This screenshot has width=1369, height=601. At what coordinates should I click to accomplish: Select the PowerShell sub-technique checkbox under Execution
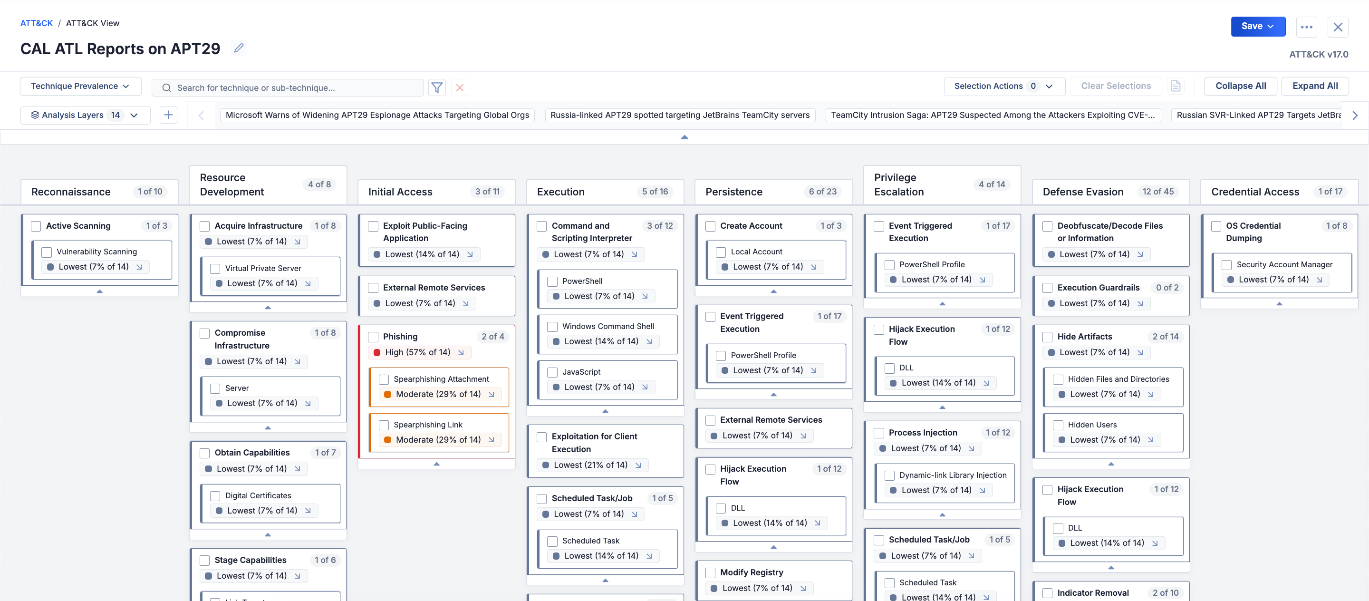point(552,281)
